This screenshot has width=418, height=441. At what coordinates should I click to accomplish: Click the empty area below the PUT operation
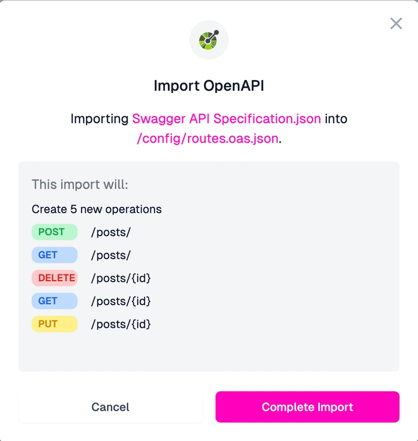208,352
